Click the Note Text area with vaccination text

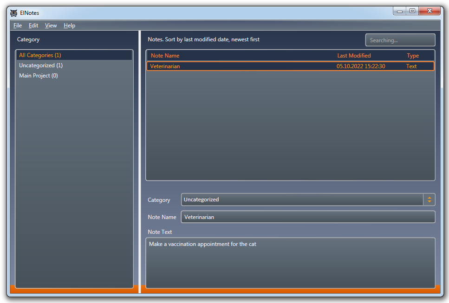pos(290,263)
